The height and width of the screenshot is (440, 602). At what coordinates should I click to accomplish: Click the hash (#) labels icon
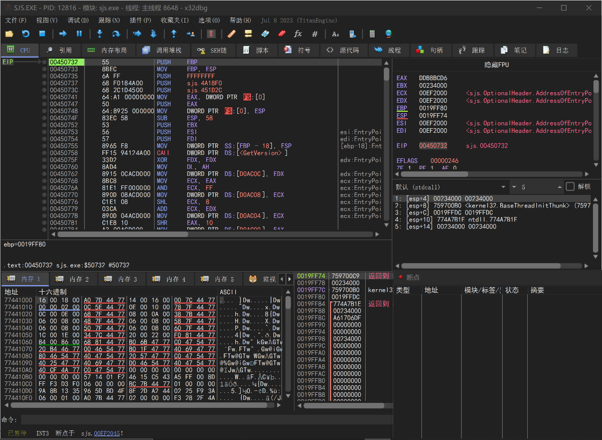point(315,34)
